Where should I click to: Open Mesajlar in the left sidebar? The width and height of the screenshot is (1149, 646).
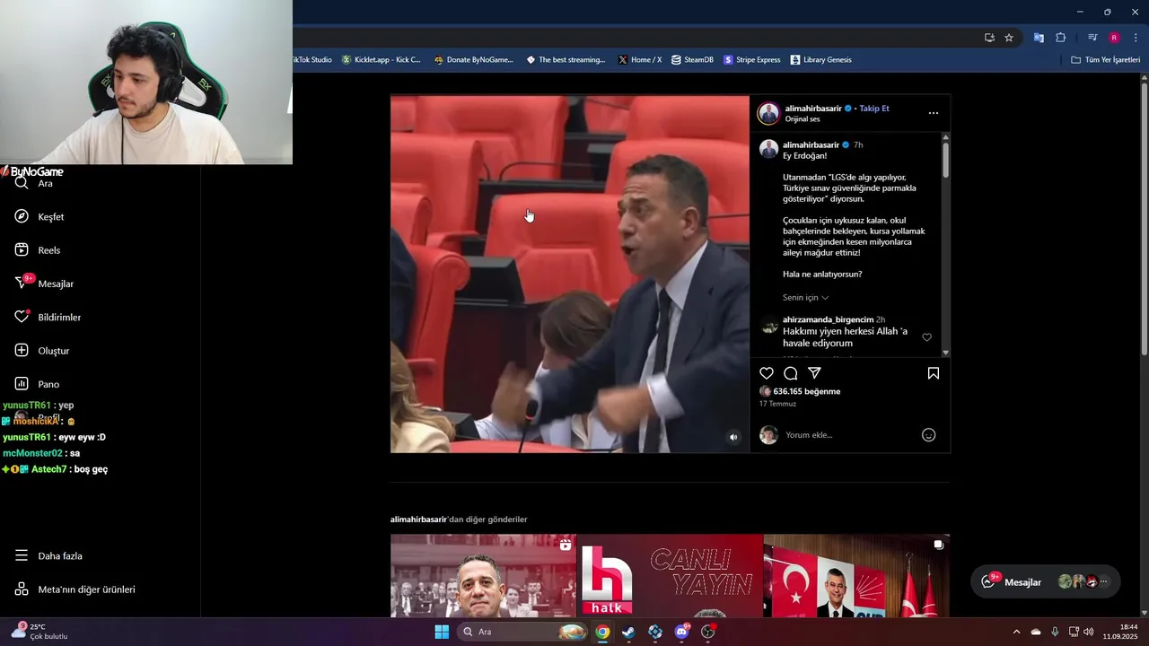coord(45,284)
